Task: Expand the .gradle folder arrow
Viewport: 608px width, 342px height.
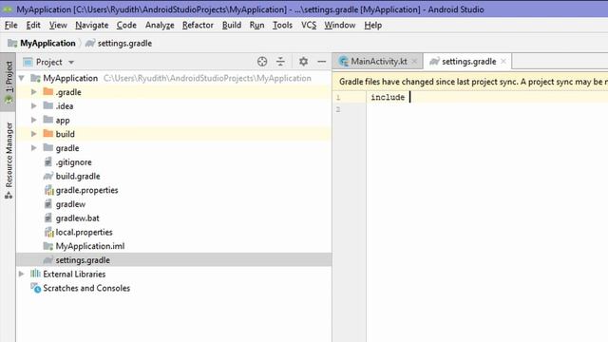Action: pyautogui.click(x=34, y=92)
